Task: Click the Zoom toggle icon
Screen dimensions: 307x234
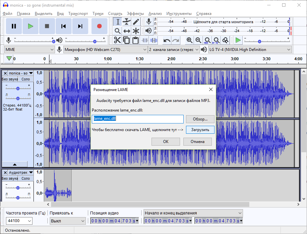Action: coord(225,40)
